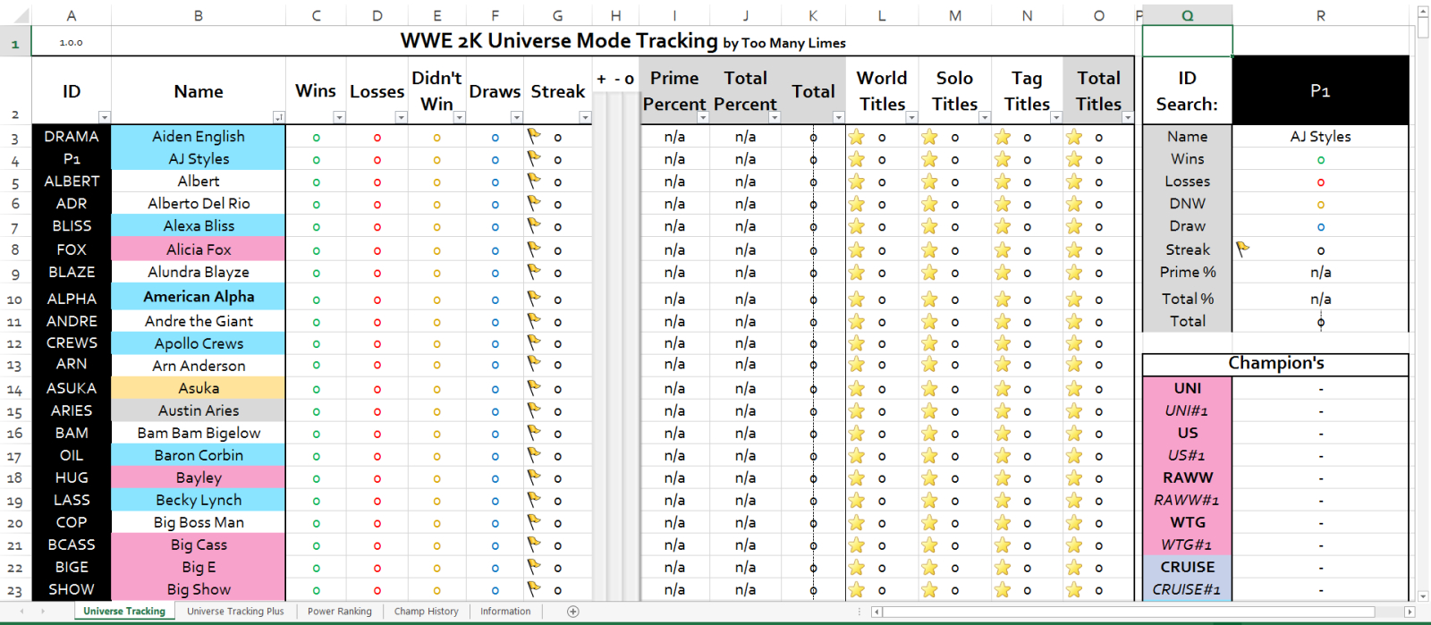Click the World Titles star in American Alpha row

coord(857,299)
